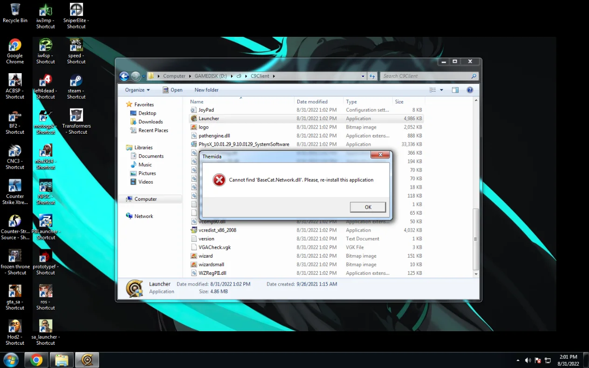Select the BF2 shortcut icon
This screenshot has width=589, height=368.
15,122
